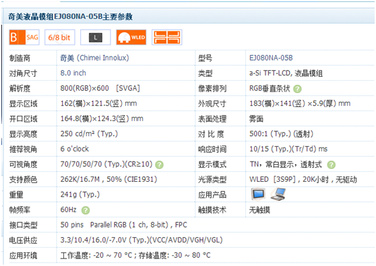Viewport: 376px width, 266px height.
Task: Select the 70/70/50/70 (Typ.)(CR≥10) value
Action: 106,164
